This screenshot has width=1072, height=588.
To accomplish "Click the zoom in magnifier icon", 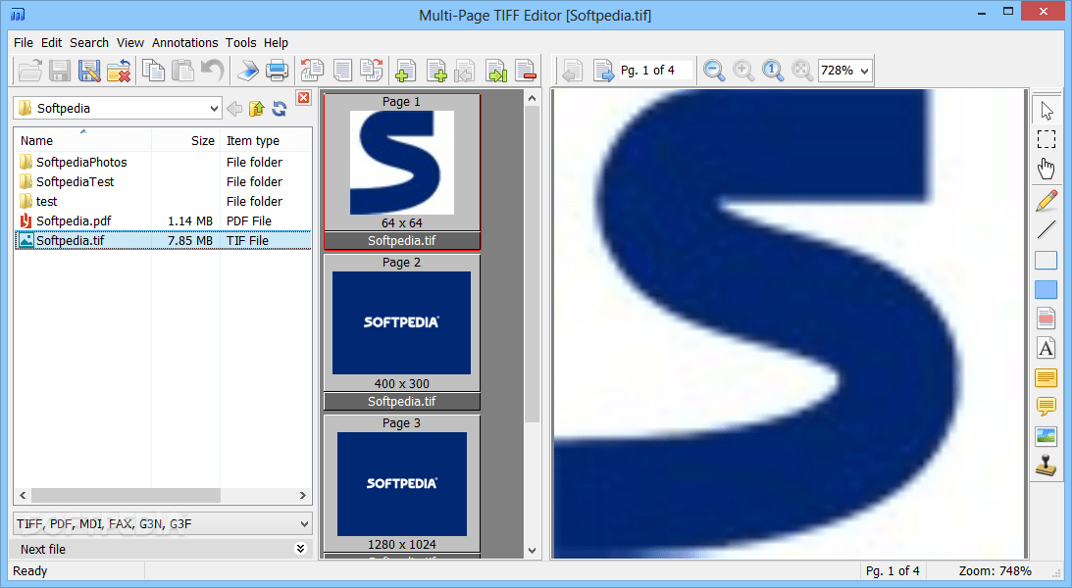I will [x=743, y=71].
